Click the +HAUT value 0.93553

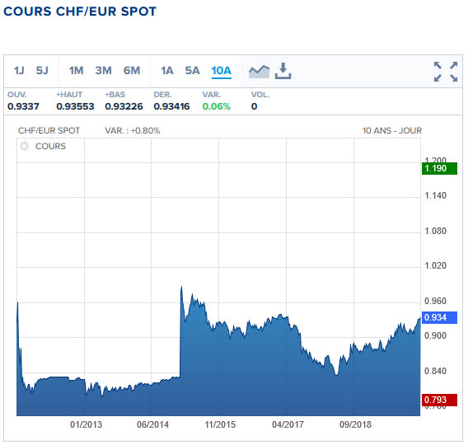[75, 106]
